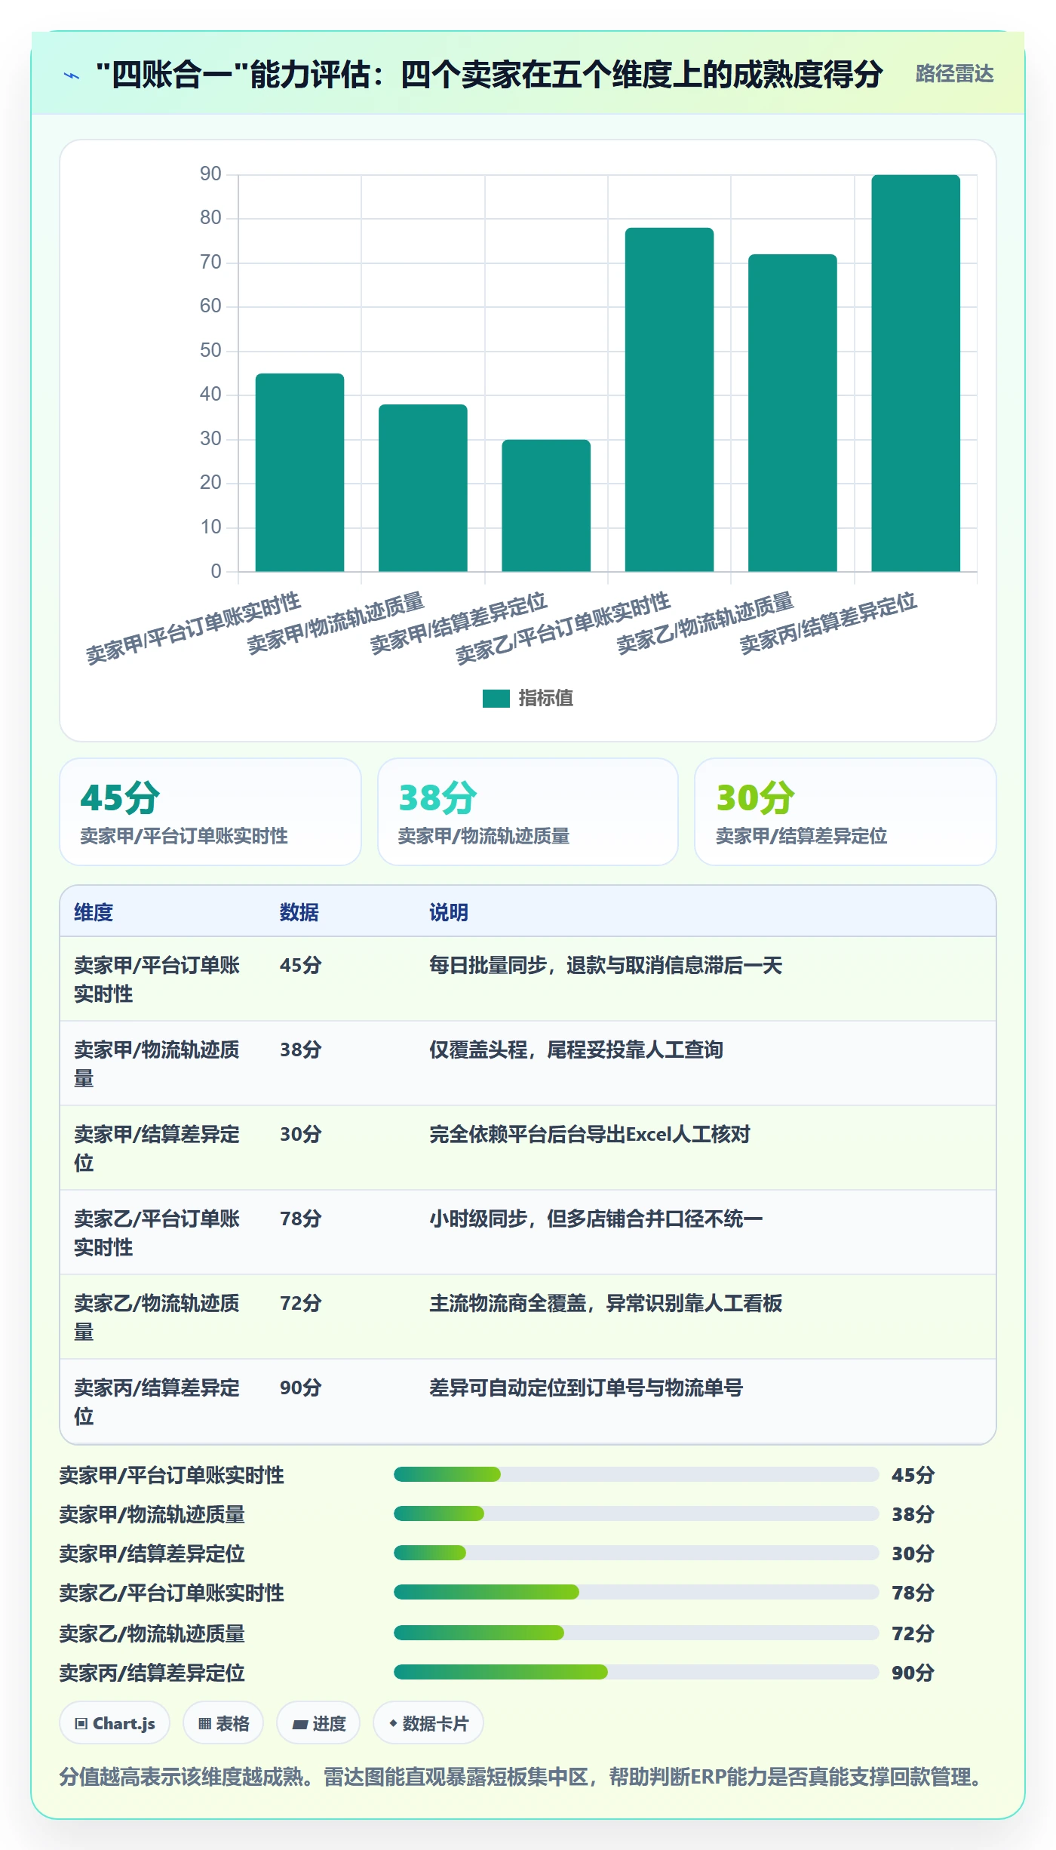This screenshot has height=1850, width=1056.
Task: Click the progress bar for 卖家丙/结算差异定位
Action: point(636,1672)
